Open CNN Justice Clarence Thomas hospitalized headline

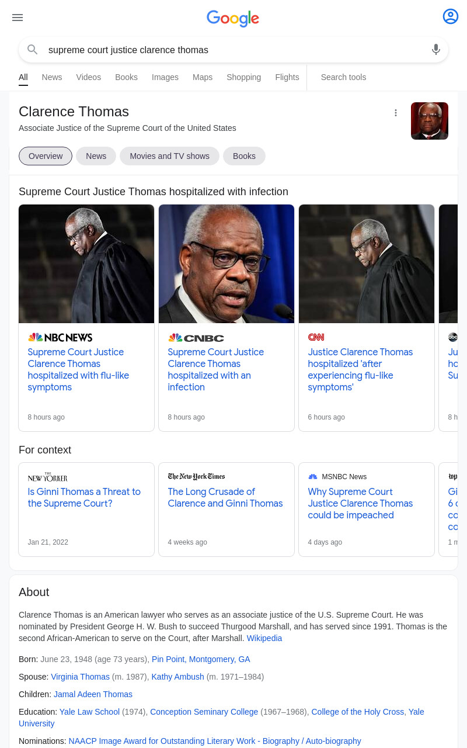point(360,369)
